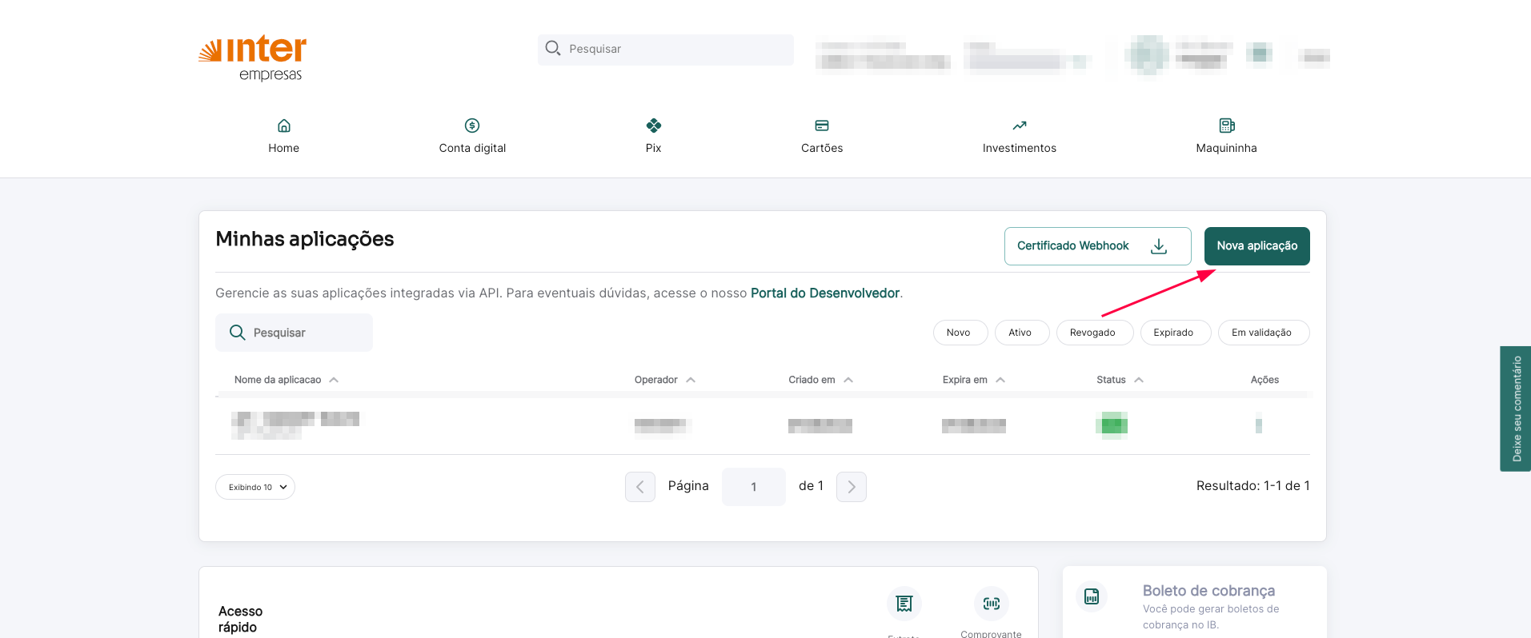Open the Deixe seu comentário side tab
This screenshot has width=1531, height=638.
(1516, 409)
